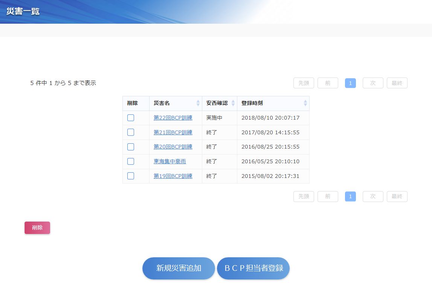Tick the checkbox for 第21回BCP訓練
Image resolution: width=432 pixels, height=287 pixels.
click(131, 132)
